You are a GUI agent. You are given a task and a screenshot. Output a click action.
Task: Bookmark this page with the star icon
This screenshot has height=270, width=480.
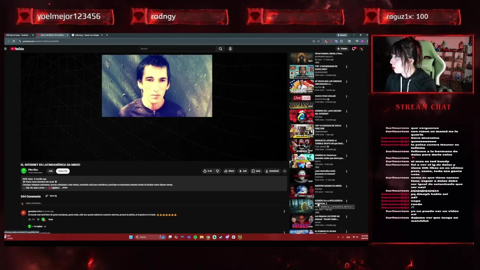pyautogui.click(x=318, y=41)
